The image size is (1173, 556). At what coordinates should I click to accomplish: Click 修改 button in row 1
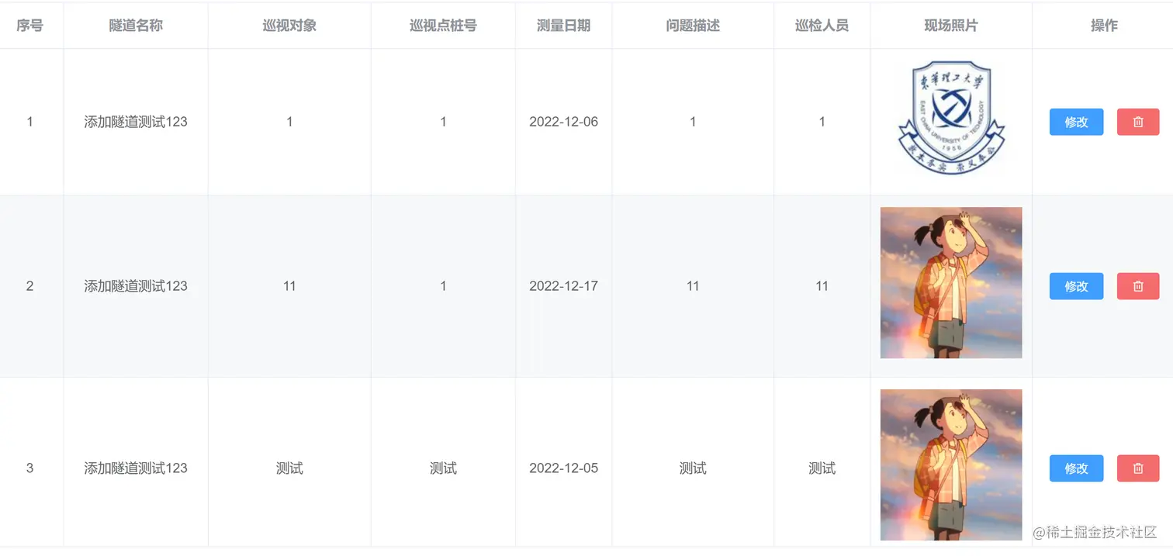pos(1076,122)
